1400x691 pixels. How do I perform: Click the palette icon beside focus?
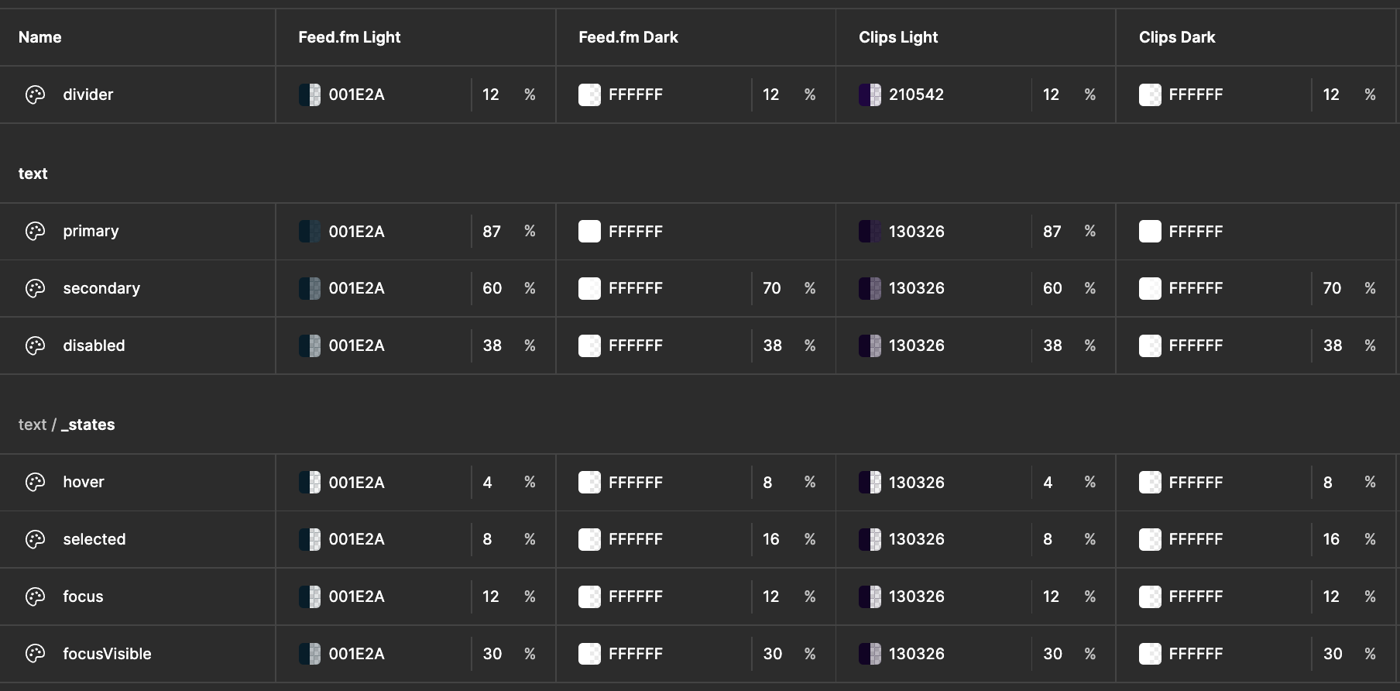(x=36, y=596)
